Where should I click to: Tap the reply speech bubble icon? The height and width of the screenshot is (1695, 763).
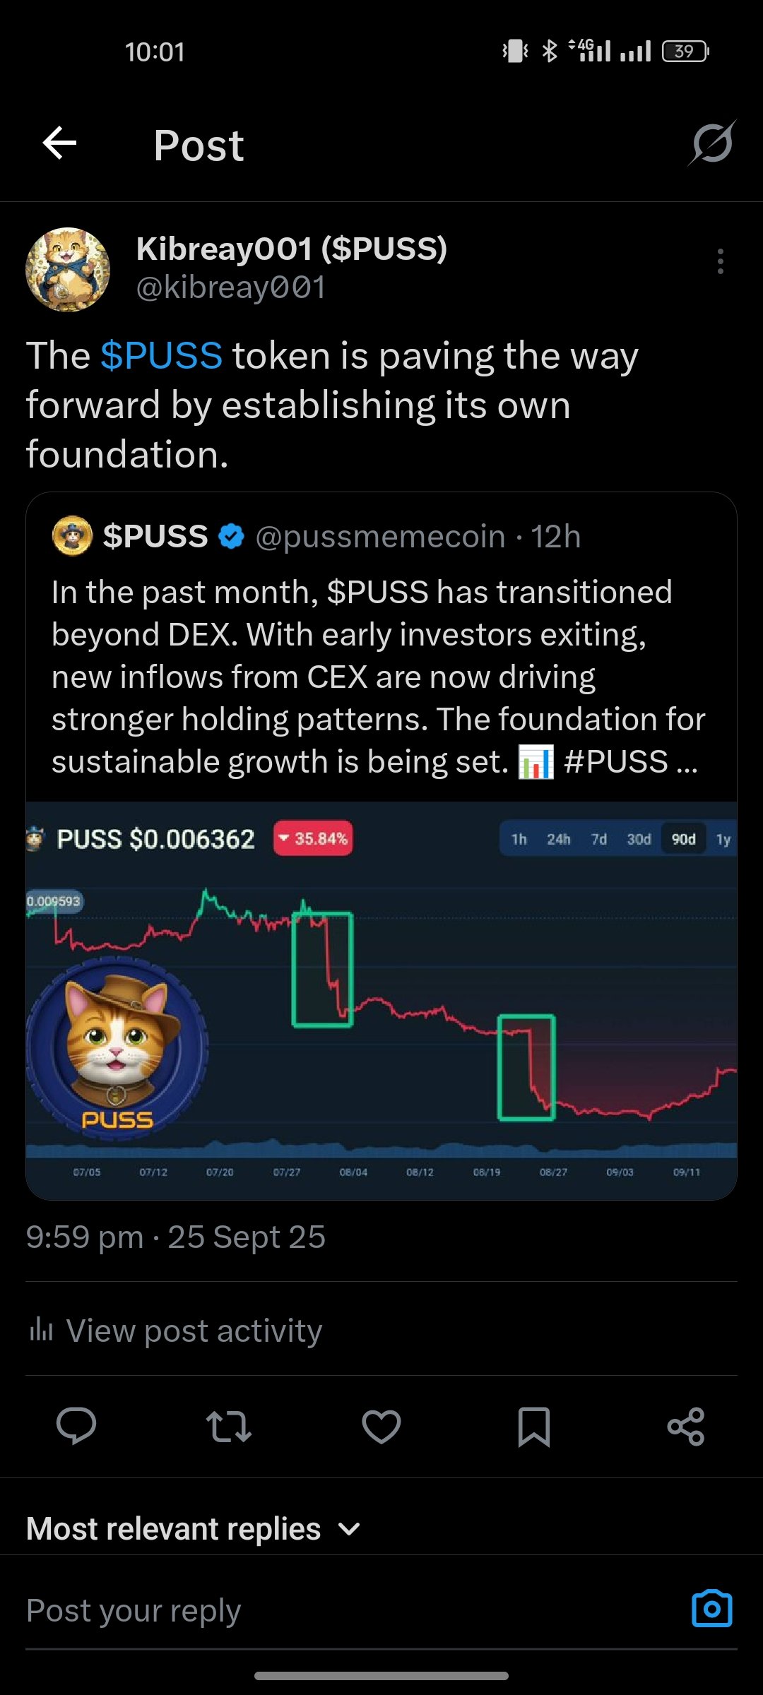coord(76,1426)
